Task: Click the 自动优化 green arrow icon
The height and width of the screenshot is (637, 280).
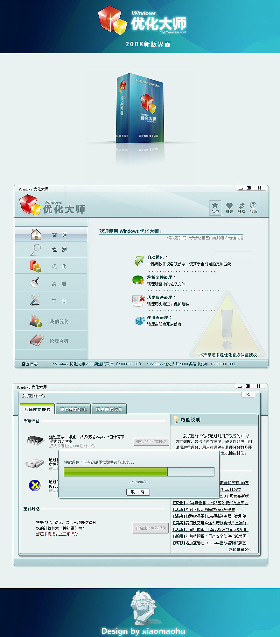Action: pyautogui.click(x=139, y=261)
